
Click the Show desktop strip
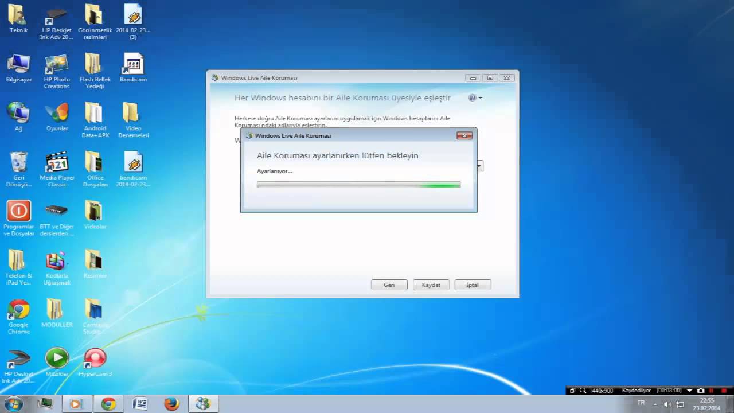click(730, 404)
